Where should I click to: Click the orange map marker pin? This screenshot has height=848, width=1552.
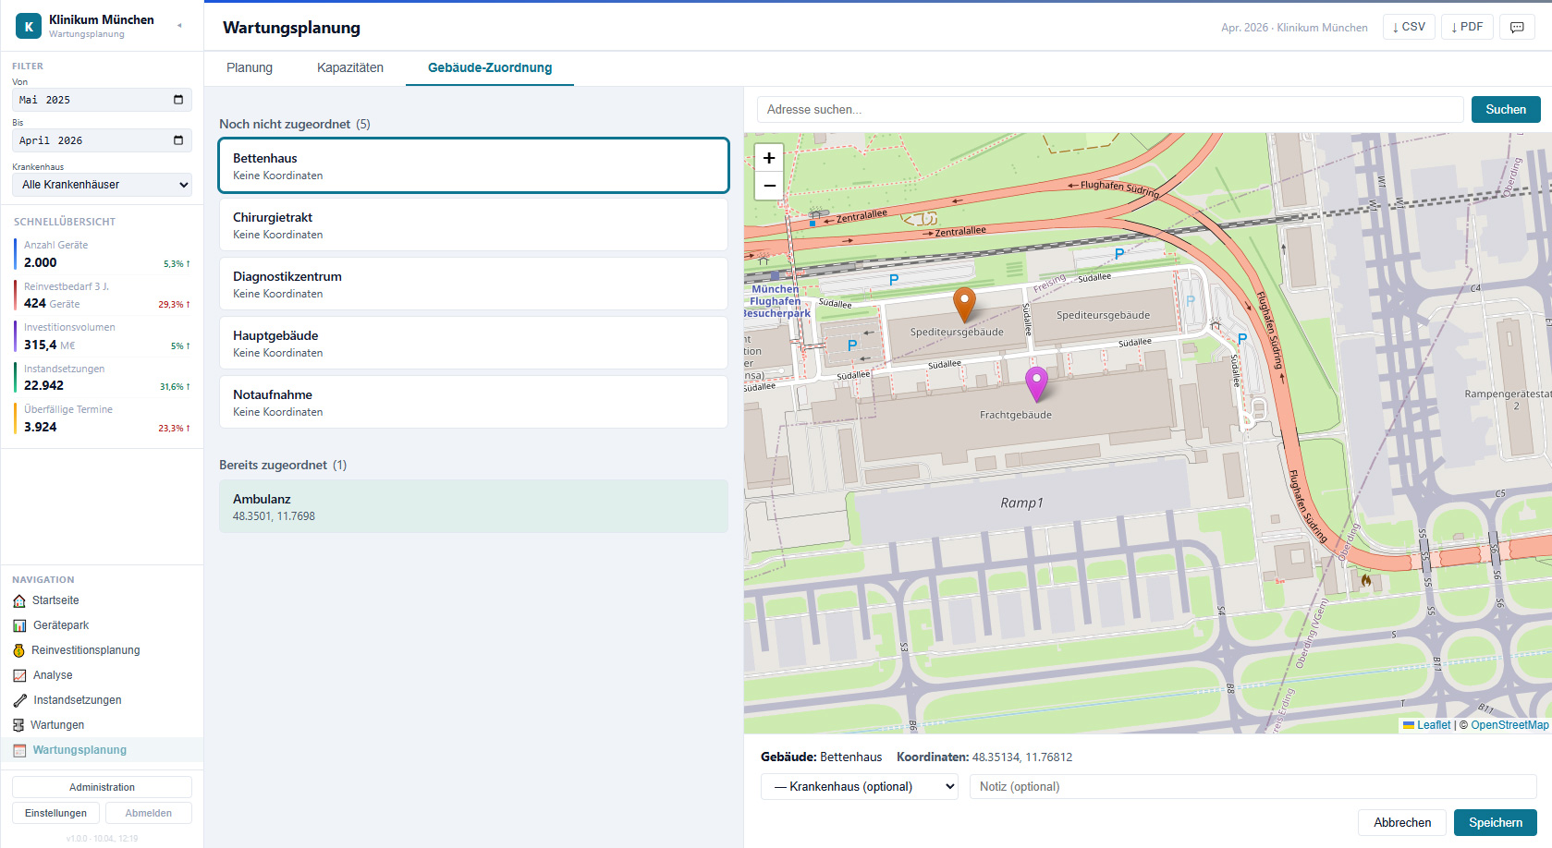[x=964, y=303]
